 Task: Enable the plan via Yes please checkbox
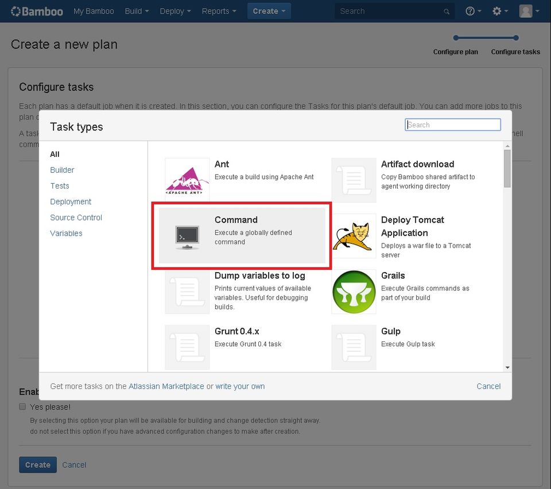pos(22,406)
